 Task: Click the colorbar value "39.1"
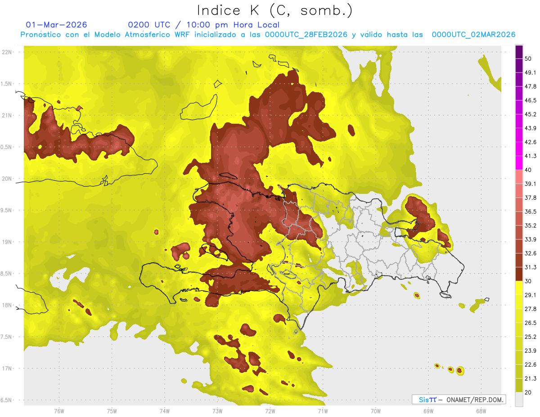pos(531,184)
